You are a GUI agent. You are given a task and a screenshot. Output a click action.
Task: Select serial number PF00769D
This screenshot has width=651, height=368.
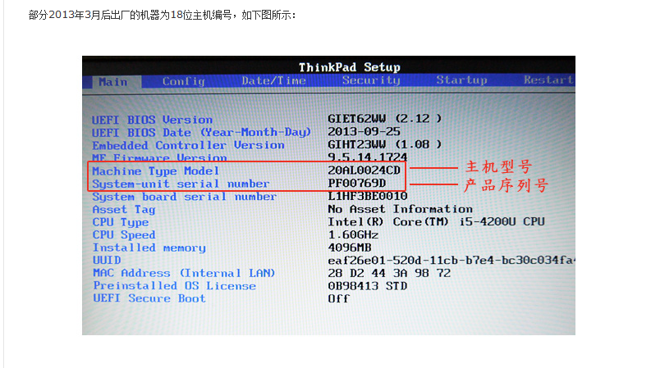tap(356, 183)
